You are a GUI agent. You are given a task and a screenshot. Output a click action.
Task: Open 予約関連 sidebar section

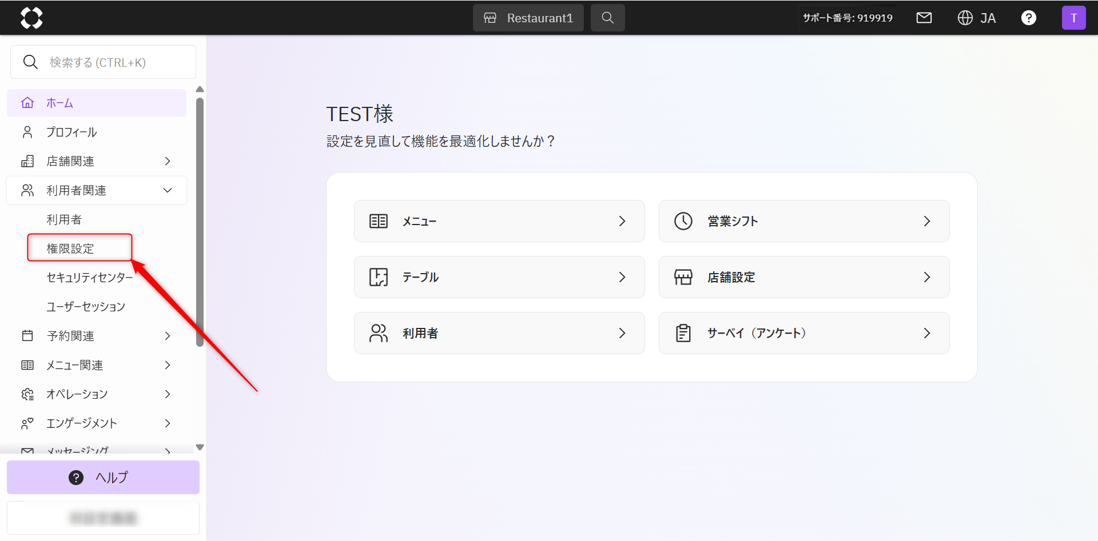tap(97, 336)
